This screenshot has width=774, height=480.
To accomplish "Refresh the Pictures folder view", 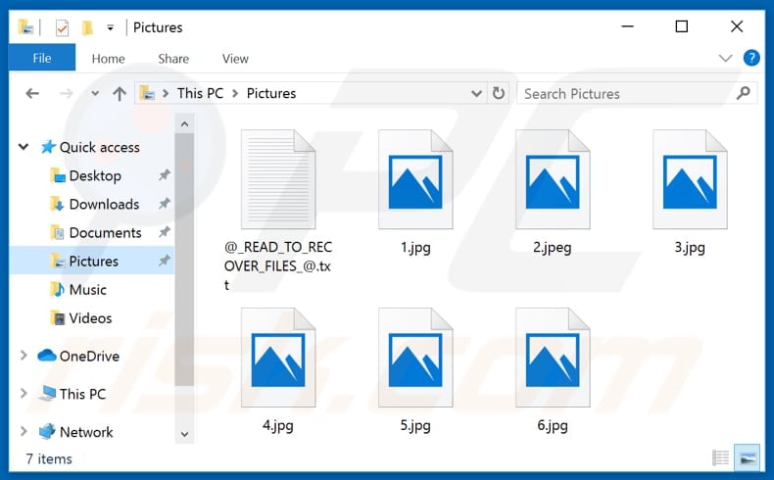I will (499, 94).
